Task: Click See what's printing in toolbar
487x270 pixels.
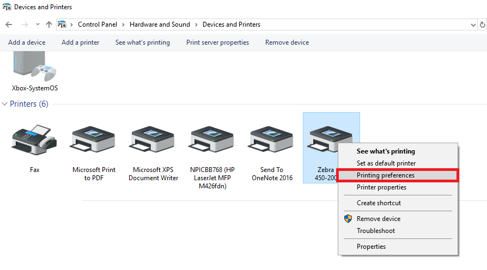Action: pyautogui.click(x=143, y=42)
